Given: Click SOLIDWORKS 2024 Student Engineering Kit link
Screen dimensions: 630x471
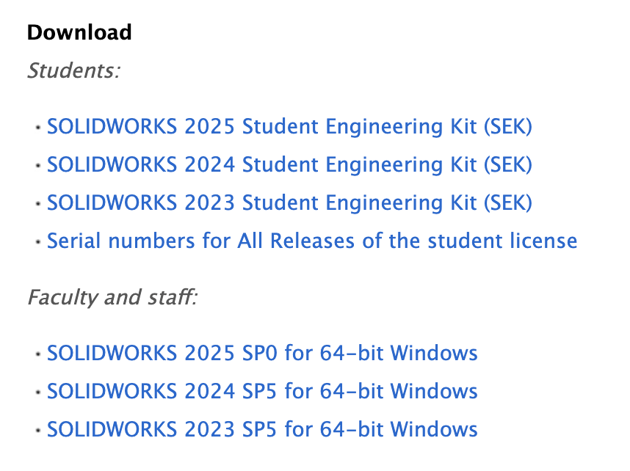Looking at the screenshot, I should click(x=289, y=165).
